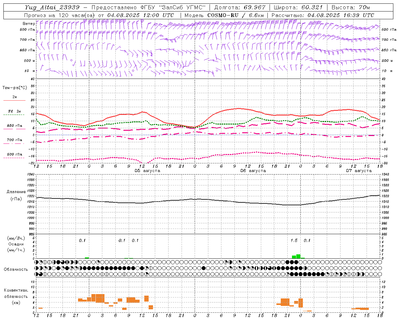Click the "Ветер" wind panel label

pos(29,24)
